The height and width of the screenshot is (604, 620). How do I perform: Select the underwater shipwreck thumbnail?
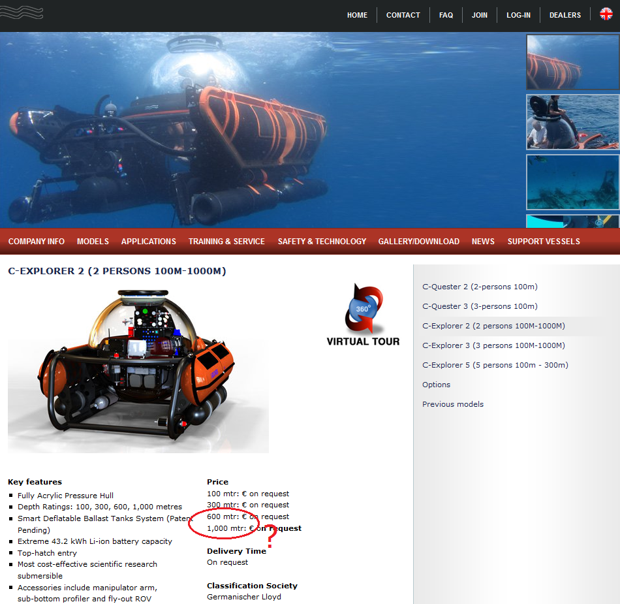click(572, 182)
